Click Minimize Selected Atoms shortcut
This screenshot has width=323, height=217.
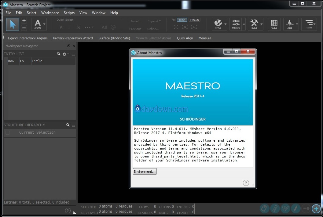tap(153, 38)
